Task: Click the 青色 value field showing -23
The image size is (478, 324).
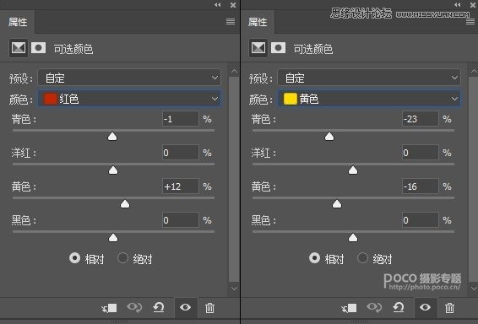Action: [x=421, y=119]
